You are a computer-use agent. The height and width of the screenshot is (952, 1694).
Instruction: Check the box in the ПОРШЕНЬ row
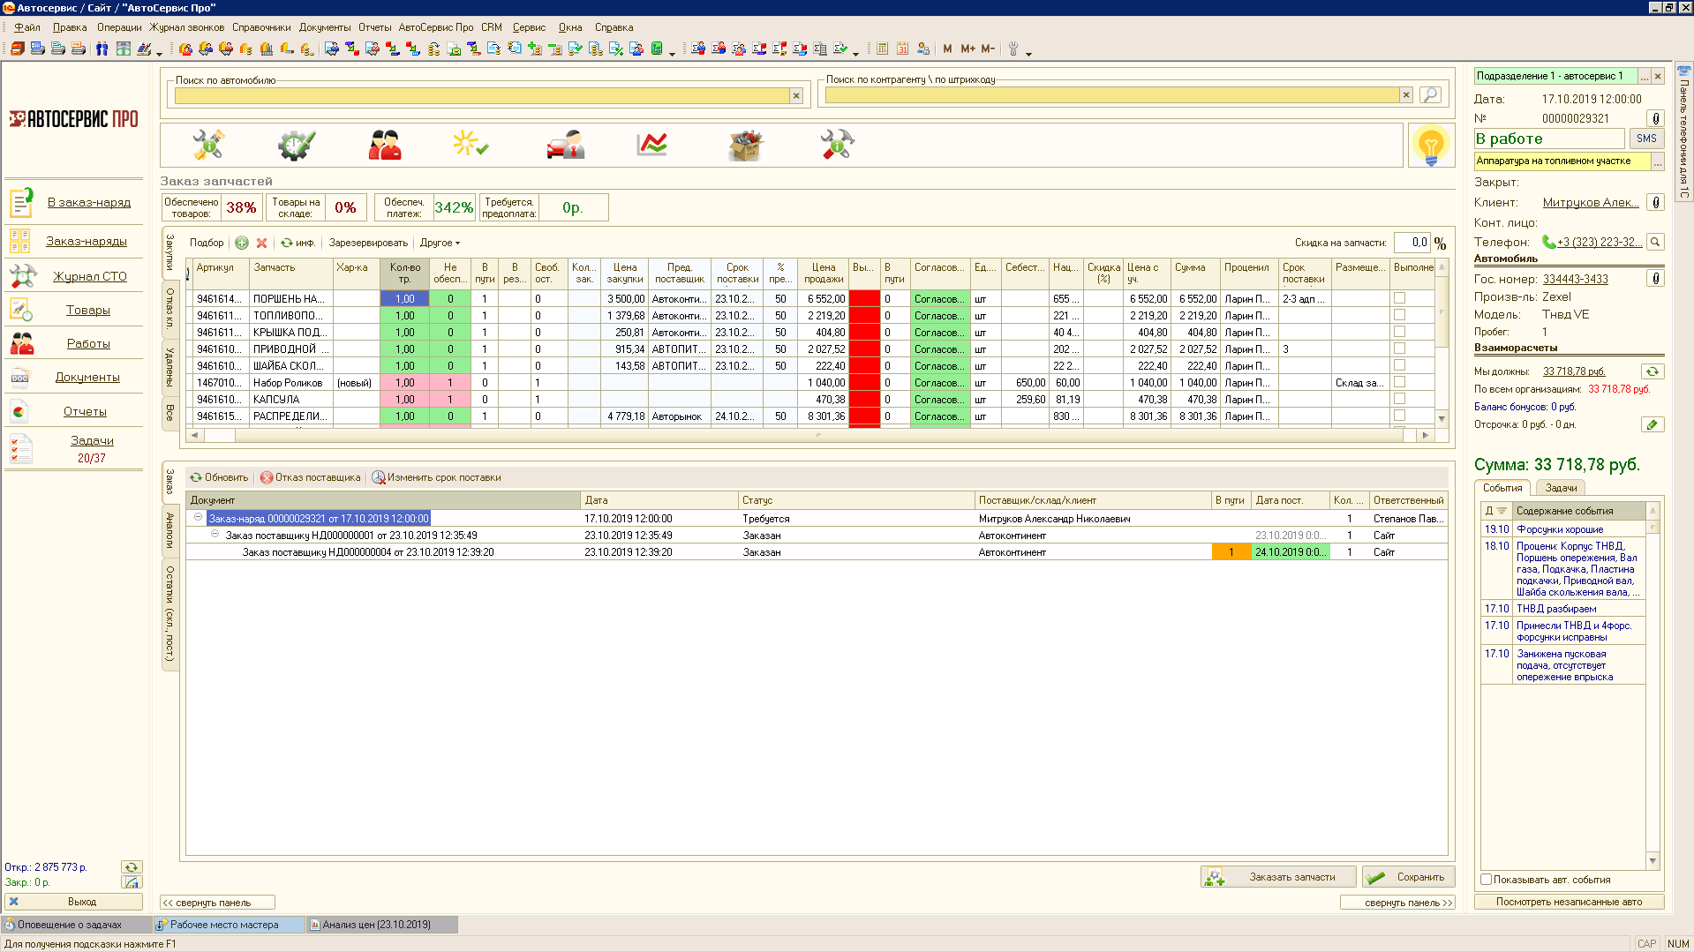point(1399,298)
